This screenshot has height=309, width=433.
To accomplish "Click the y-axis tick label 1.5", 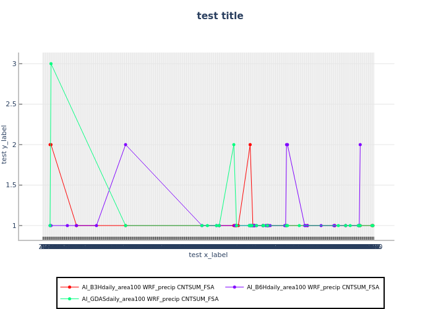I will coord(11,185).
